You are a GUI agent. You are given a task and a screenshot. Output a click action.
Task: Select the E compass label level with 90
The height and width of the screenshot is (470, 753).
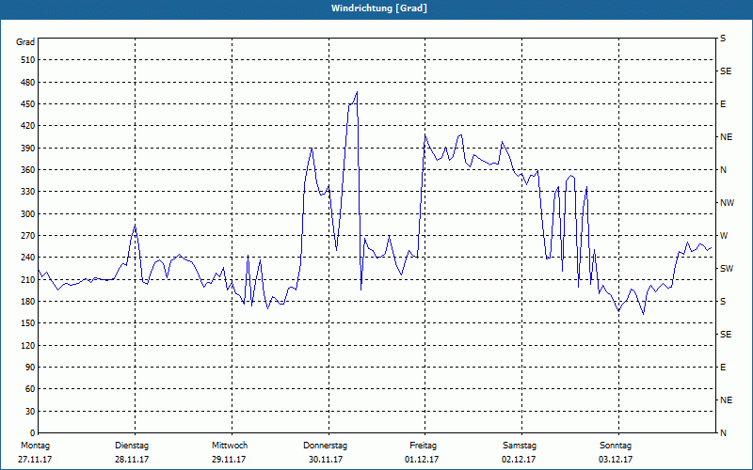pyautogui.click(x=723, y=368)
